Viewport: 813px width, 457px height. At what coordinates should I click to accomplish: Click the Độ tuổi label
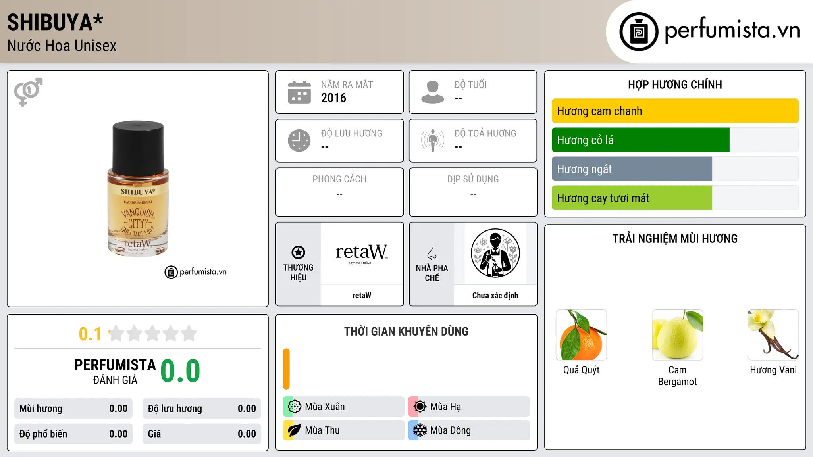470,84
